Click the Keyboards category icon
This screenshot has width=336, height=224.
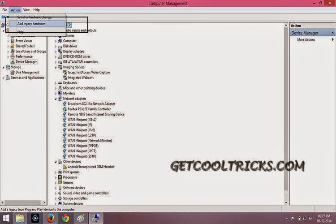[60, 83]
